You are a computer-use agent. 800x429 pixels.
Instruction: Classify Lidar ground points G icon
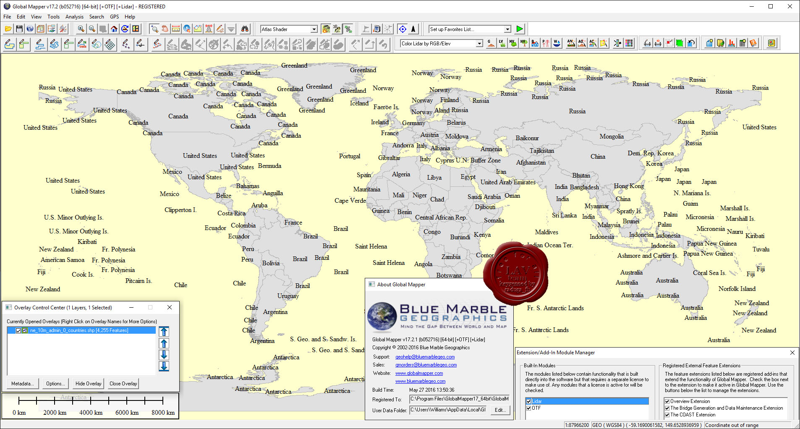(491, 43)
